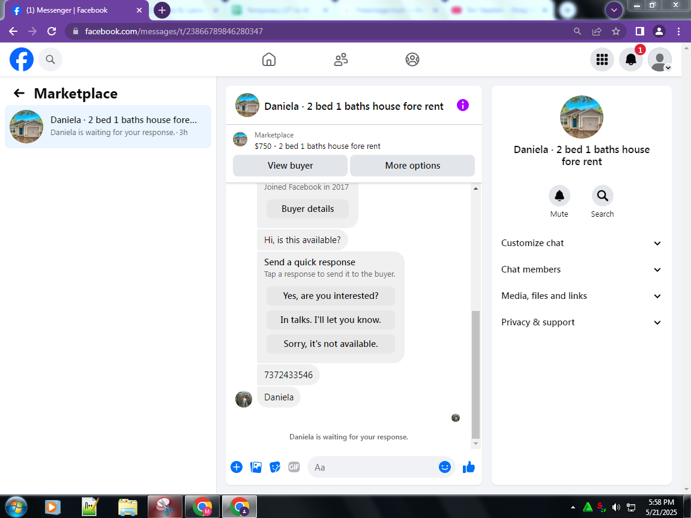Expand Customize chat section

582,243
